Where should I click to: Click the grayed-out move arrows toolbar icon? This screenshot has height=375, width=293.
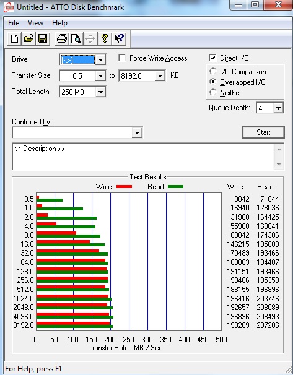pyautogui.click(x=90, y=38)
